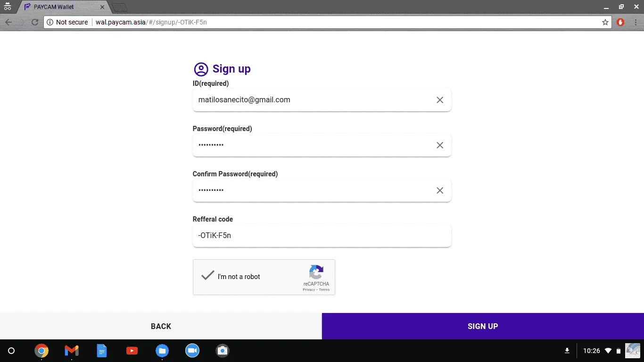Select the PAYCAM Wallet tab

coord(64,7)
